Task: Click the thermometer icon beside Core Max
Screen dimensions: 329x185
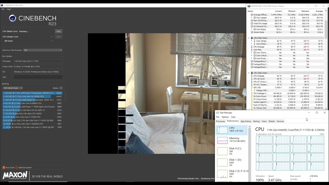Action: [x=252, y=50]
